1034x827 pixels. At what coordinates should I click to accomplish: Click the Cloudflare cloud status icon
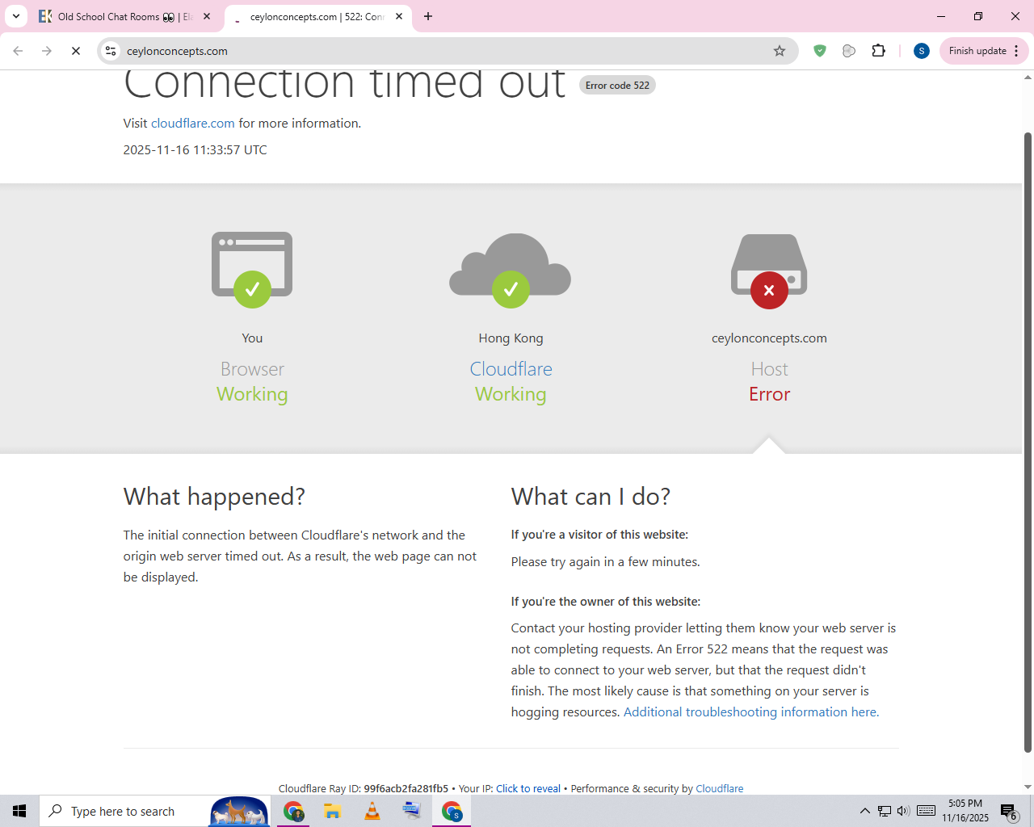tap(511, 270)
